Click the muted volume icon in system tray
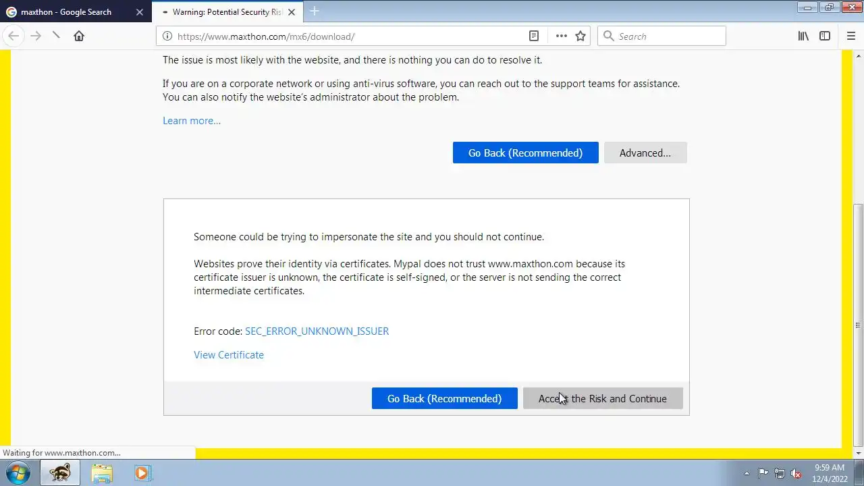This screenshot has width=864, height=486. 796,473
